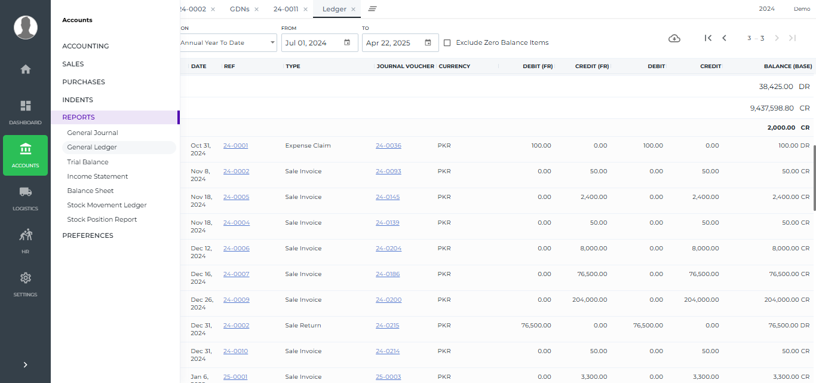Screen dimensions: 816x383
Task: Open journal voucher 24-0093
Action: [388, 171]
